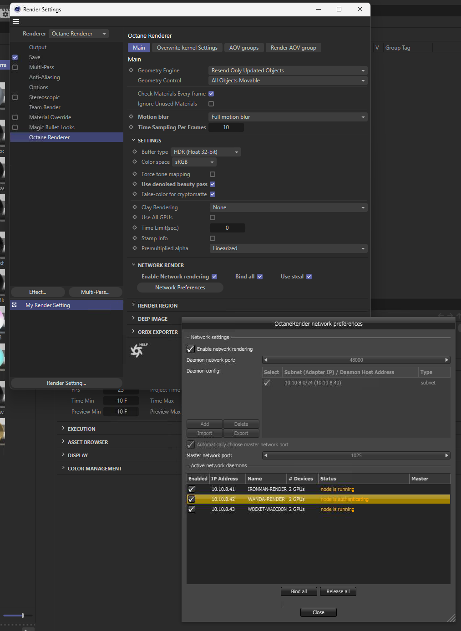
Task: Open the hamburger menu in Render Settings
Action: pos(16,21)
